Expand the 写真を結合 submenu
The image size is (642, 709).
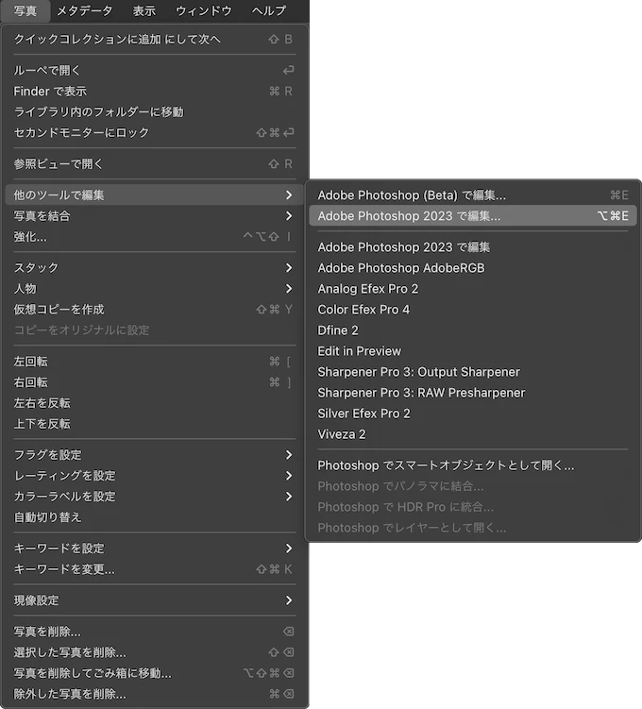click(155, 215)
